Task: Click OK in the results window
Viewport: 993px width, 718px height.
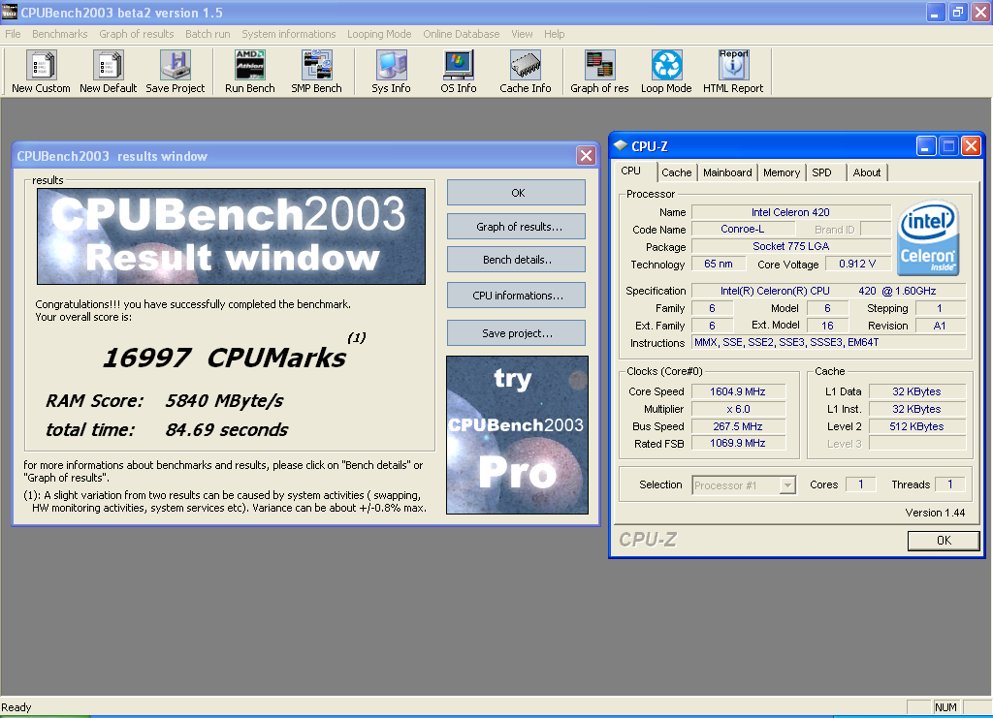Action: (516, 193)
